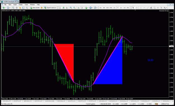175x106 pixels.
Task: Switch to the M1 timeframe
Action: [101, 8]
